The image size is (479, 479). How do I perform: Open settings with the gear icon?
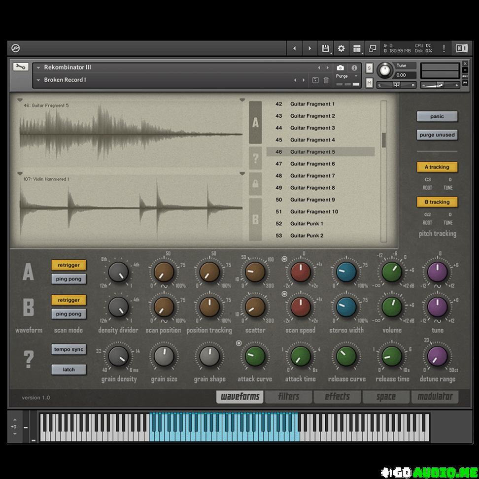pos(341,48)
